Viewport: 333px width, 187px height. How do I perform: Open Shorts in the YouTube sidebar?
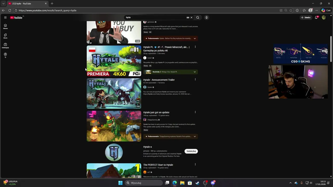coord(5,36)
